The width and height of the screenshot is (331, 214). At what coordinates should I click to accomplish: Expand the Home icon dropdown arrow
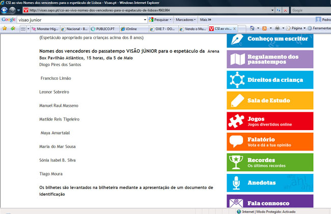click(258, 28)
